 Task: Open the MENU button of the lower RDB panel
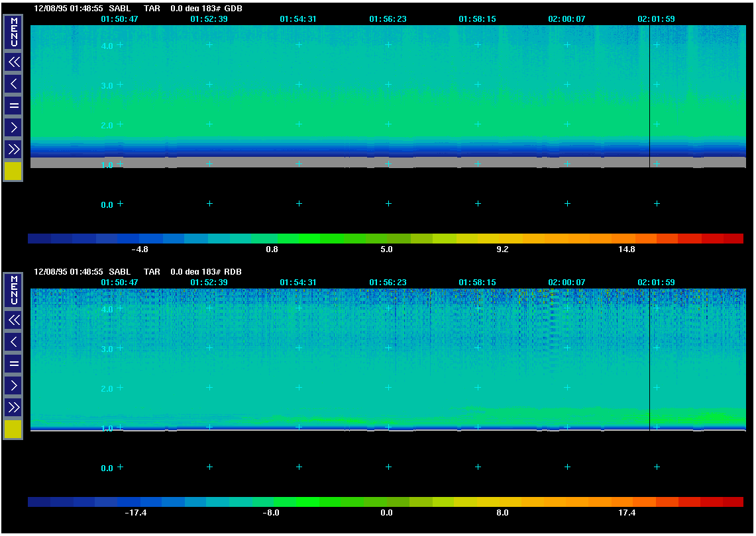pyautogui.click(x=13, y=290)
